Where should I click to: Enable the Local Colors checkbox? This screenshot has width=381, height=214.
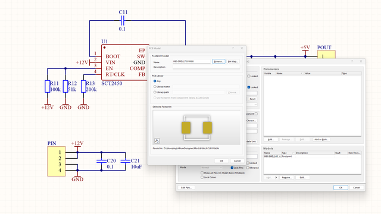point(202,177)
